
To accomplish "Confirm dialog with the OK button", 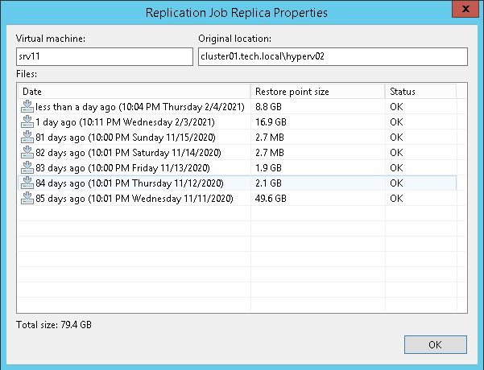I will click(435, 344).
